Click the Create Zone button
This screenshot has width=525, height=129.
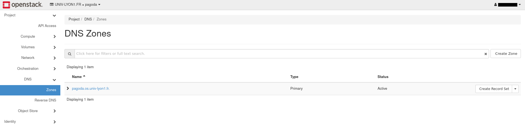[x=506, y=54]
